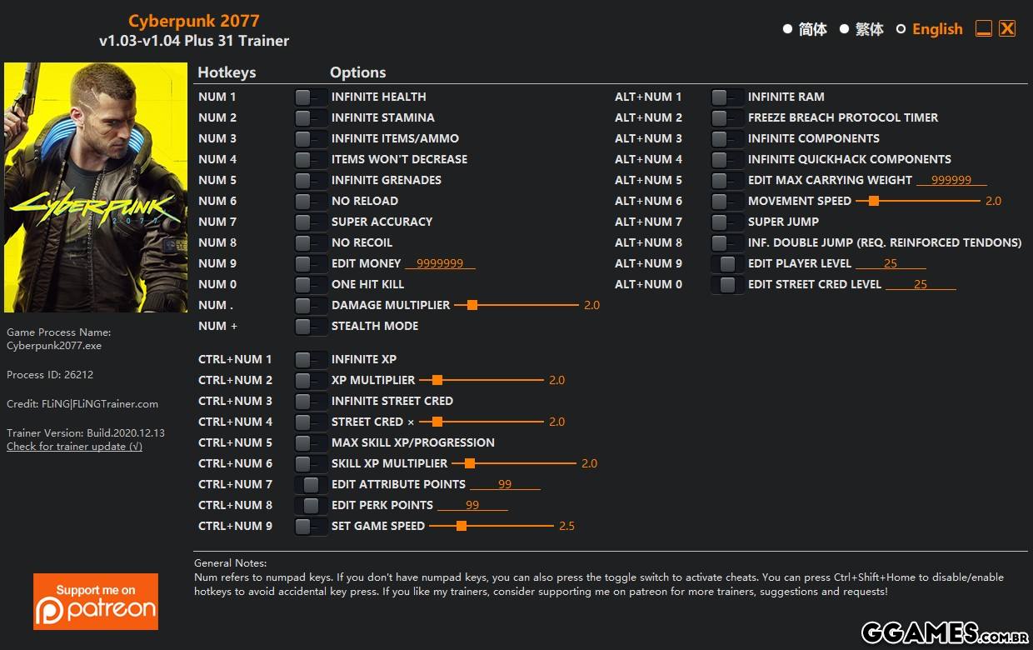Enable Stealth Mode toggle
Screen dimensions: 1033x650
coord(311,327)
